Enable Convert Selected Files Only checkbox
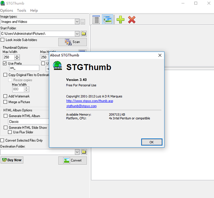This screenshot has width=214, height=198. [2, 140]
